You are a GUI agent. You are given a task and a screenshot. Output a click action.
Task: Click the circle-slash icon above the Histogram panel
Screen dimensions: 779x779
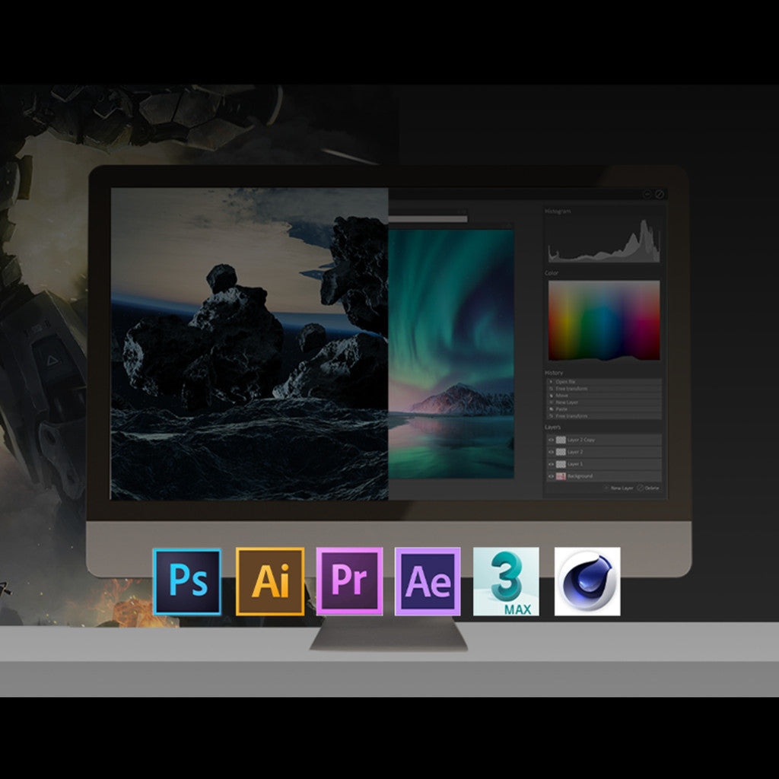click(660, 194)
